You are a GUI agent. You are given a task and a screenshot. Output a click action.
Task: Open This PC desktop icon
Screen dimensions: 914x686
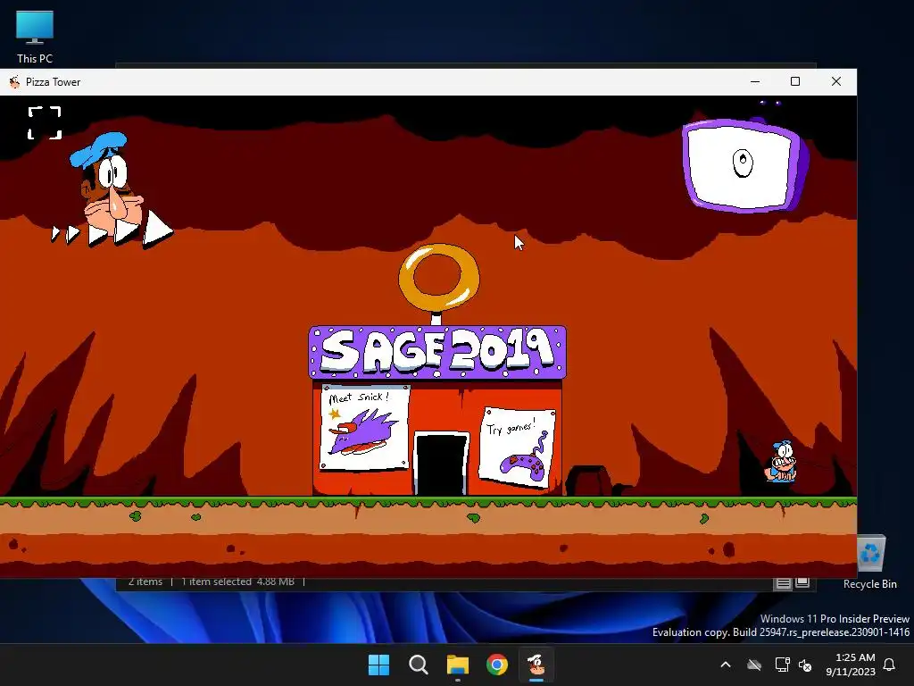point(35,36)
